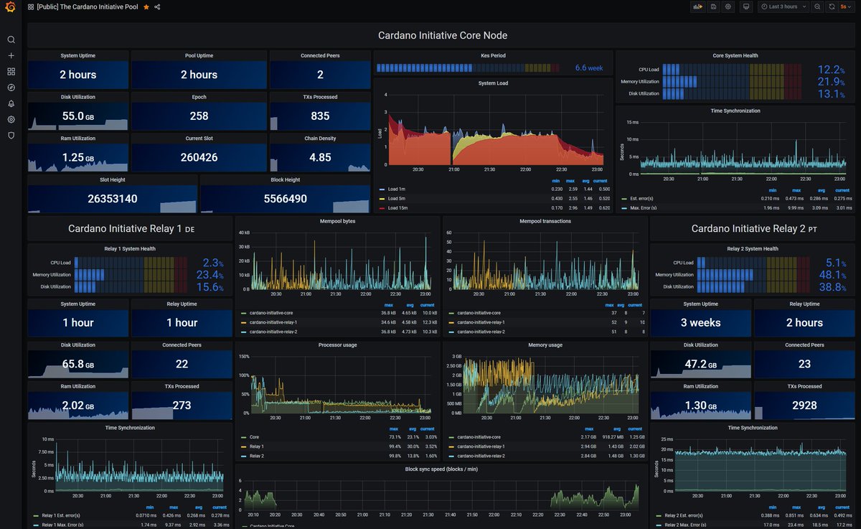Image resolution: width=861 pixels, height=529 pixels.
Task: Open the Core System Health panel menu
Action: tap(735, 55)
